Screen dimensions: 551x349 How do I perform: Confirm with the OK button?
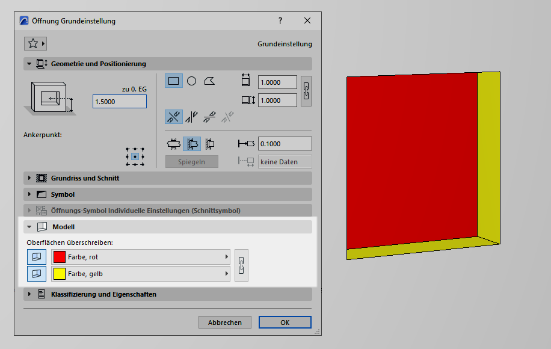pos(285,323)
